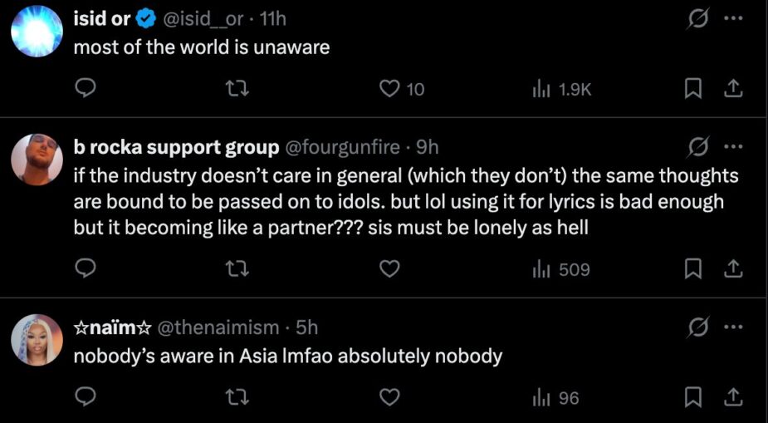The width and height of the screenshot is (768, 423).
Task: Reply to b rocka support group tweet
Action: (87, 268)
